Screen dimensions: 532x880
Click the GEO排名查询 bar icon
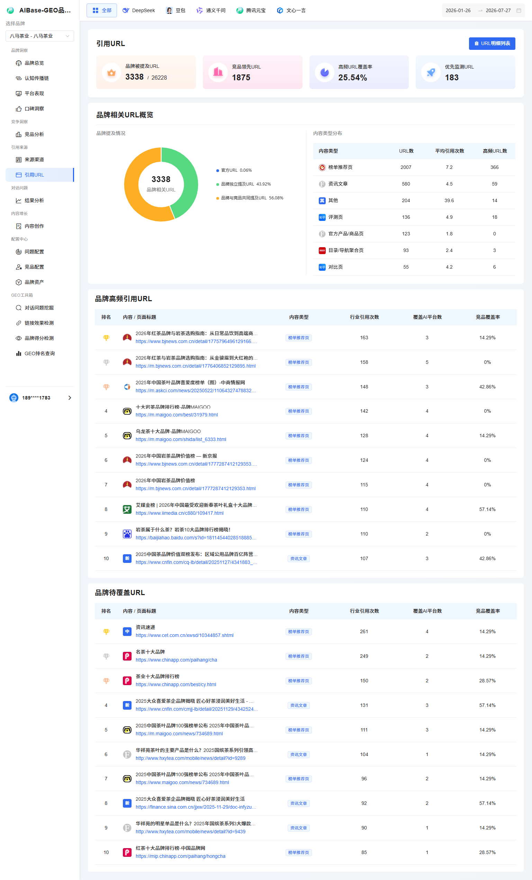(19, 353)
